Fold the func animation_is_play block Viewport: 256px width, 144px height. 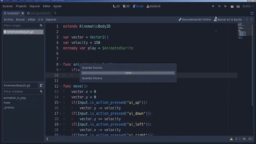click(60, 64)
